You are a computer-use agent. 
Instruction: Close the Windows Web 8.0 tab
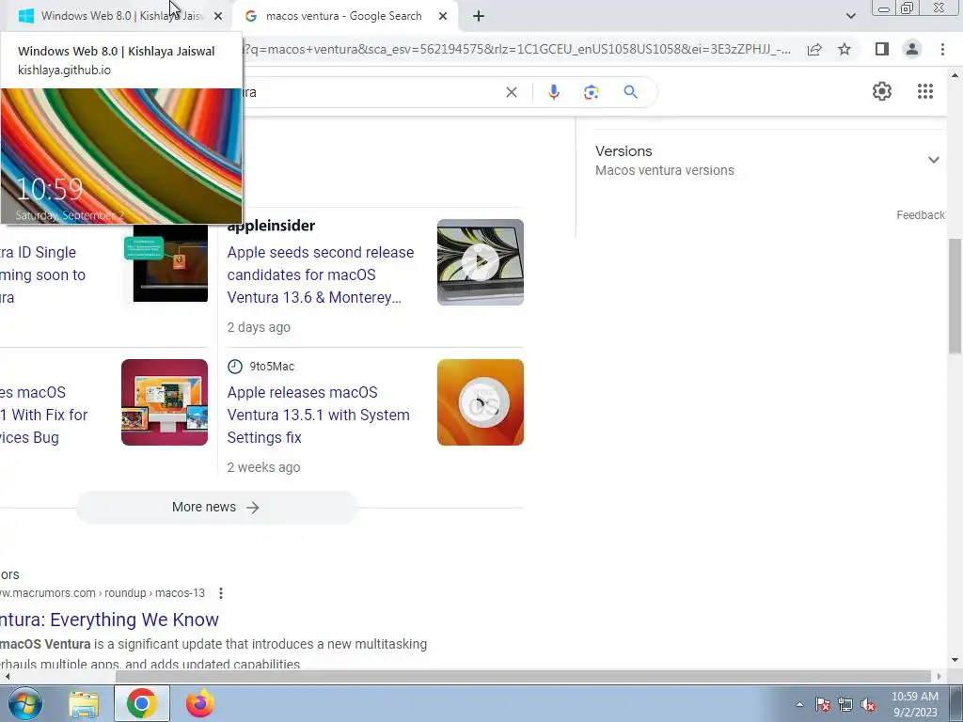tap(218, 17)
